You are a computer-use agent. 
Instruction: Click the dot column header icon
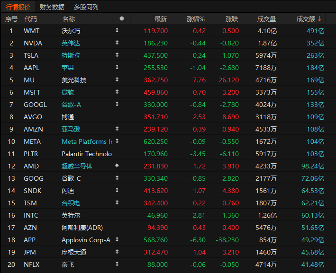(x=122, y=18)
